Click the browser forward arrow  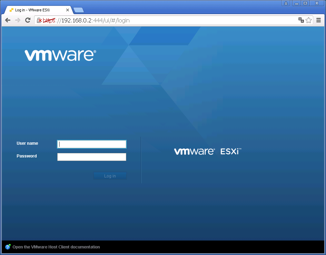pyautogui.click(x=18, y=20)
